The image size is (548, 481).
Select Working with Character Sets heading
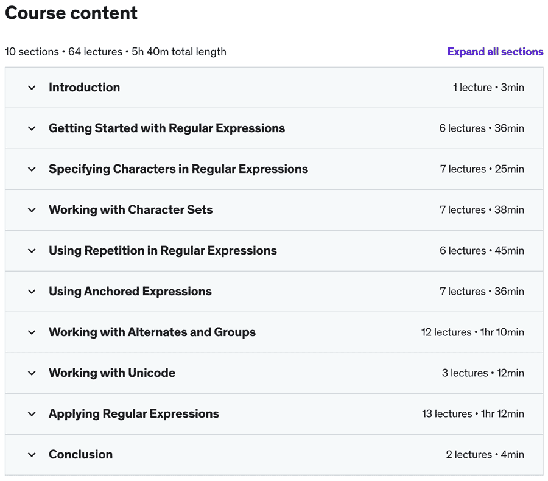131,209
